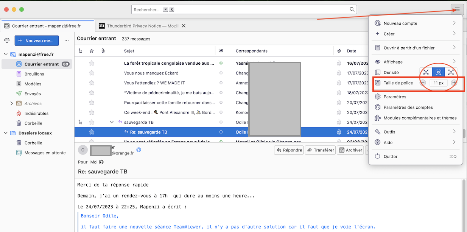This screenshot has height=232, width=467.
Task: Forward with Transférer button
Action: (x=321, y=150)
